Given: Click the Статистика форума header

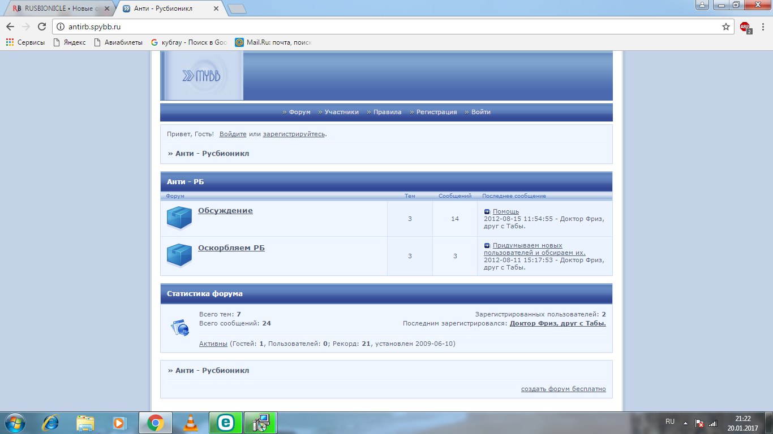Looking at the screenshot, I should pyautogui.click(x=386, y=294).
